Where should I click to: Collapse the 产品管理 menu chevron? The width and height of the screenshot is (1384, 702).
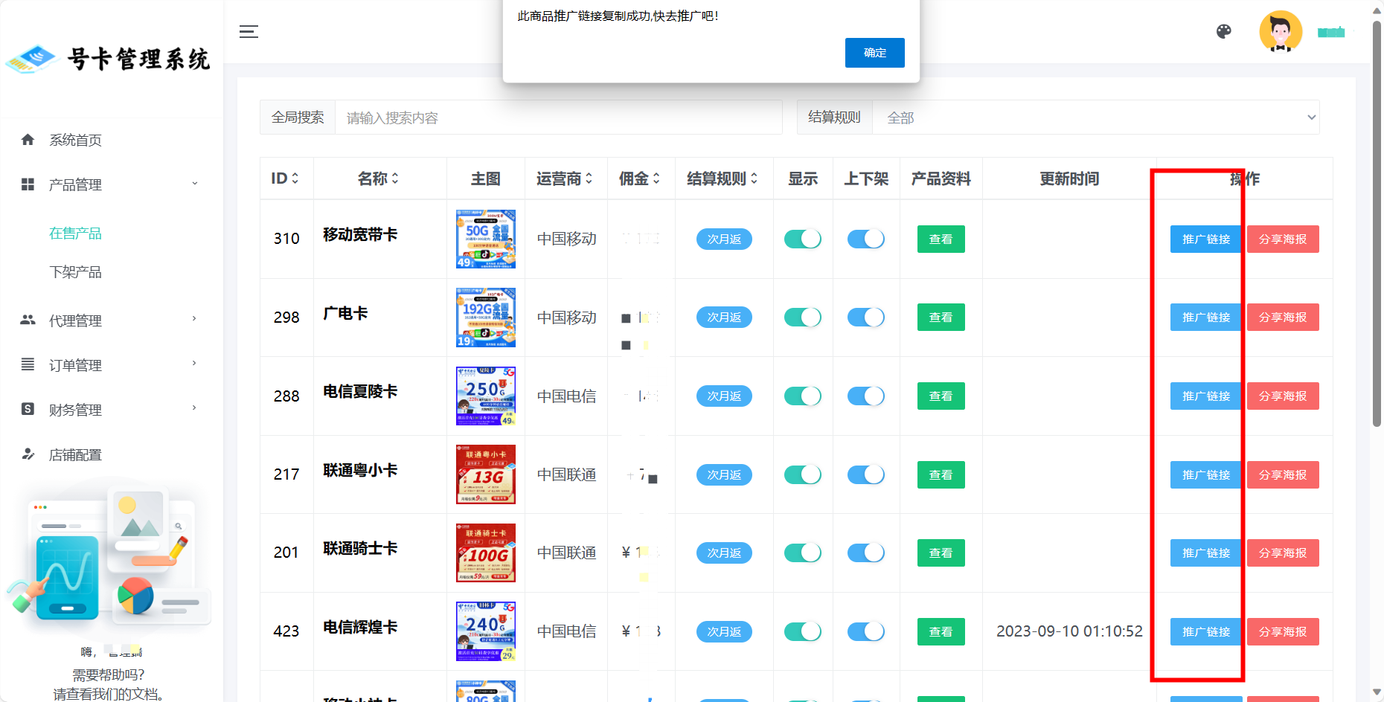(x=195, y=184)
